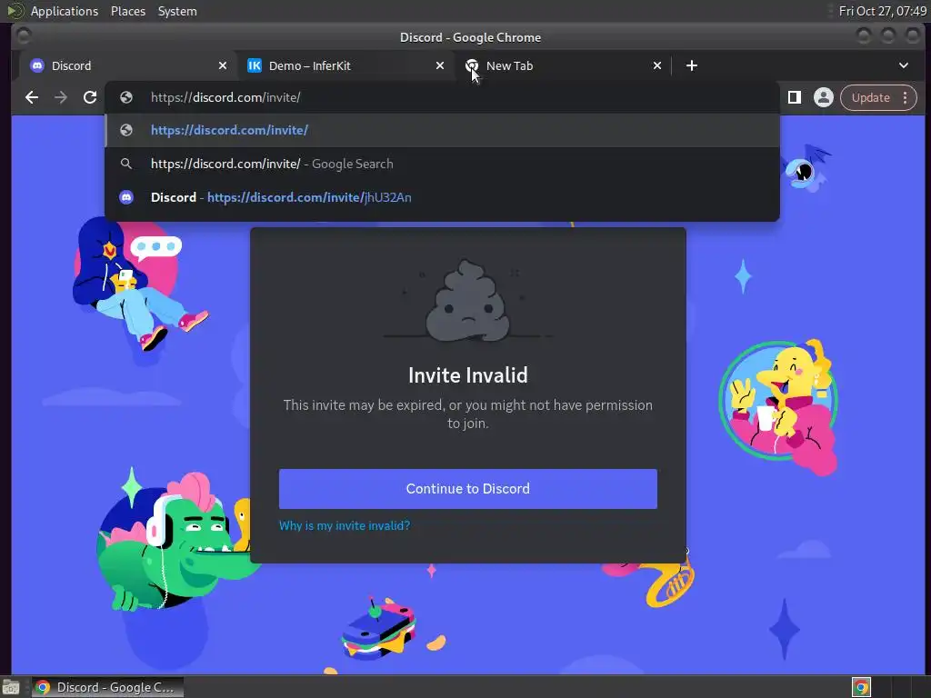
Task: Open 'Why is my invite invalid?' link
Action: [345, 525]
